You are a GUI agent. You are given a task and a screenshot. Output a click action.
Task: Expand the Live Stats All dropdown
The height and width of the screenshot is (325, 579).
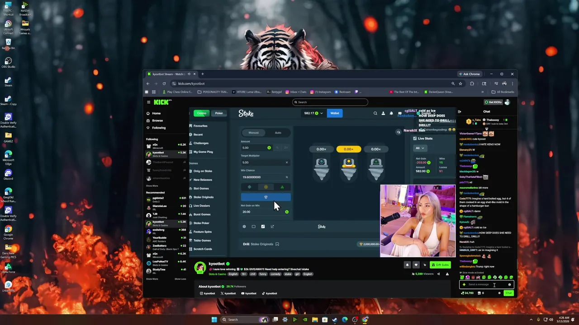[420, 148]
